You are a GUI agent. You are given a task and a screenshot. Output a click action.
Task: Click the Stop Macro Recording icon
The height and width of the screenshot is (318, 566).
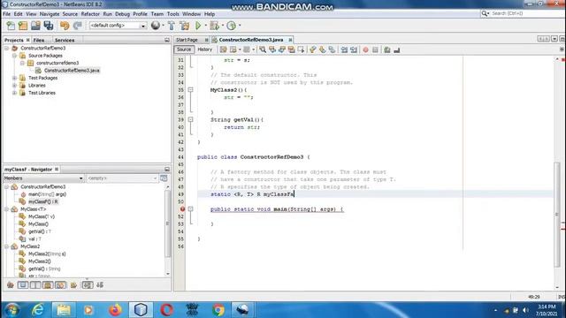tap(375, 49)
